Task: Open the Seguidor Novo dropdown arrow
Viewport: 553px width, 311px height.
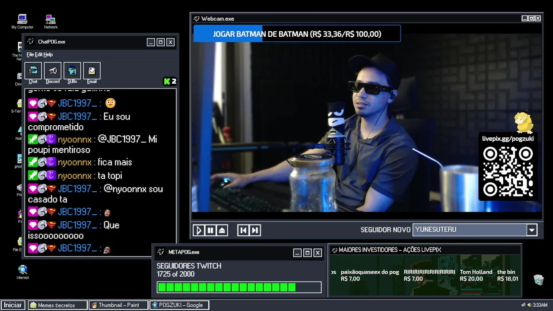Action: (532, 230)
